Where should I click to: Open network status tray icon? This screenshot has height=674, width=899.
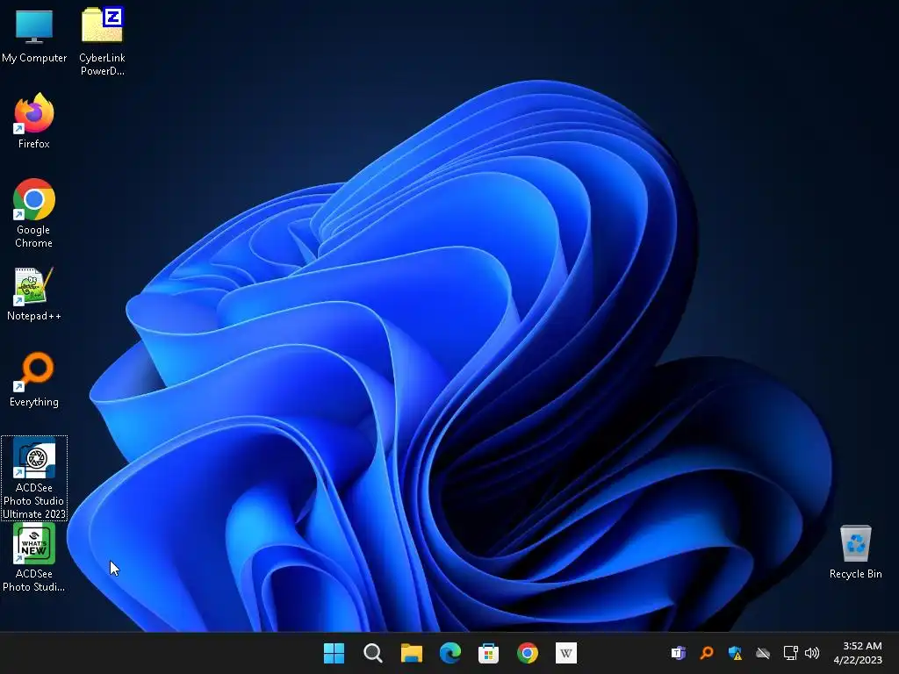(x=791, y=653)
